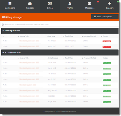This screenshot has height=116, width=121.
Task: Click the green Support counter badge
Action: click(118, 2)
